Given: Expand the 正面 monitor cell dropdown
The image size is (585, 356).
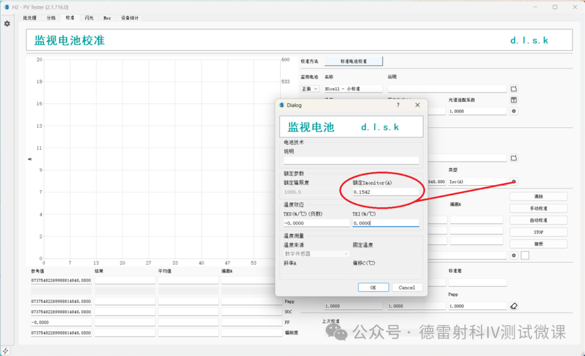Looking at the screenshot, I should 310,89.
